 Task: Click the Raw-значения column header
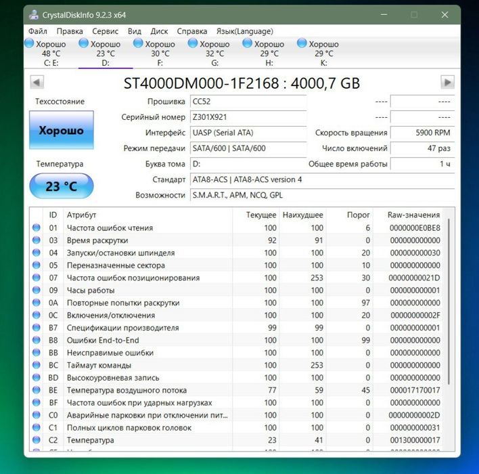pyautogui.click(x=408, y=215)
